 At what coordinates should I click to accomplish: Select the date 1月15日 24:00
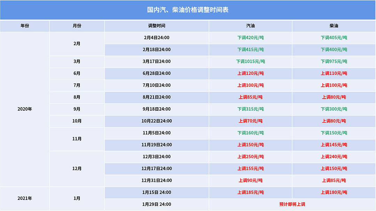tap(157, 192)
